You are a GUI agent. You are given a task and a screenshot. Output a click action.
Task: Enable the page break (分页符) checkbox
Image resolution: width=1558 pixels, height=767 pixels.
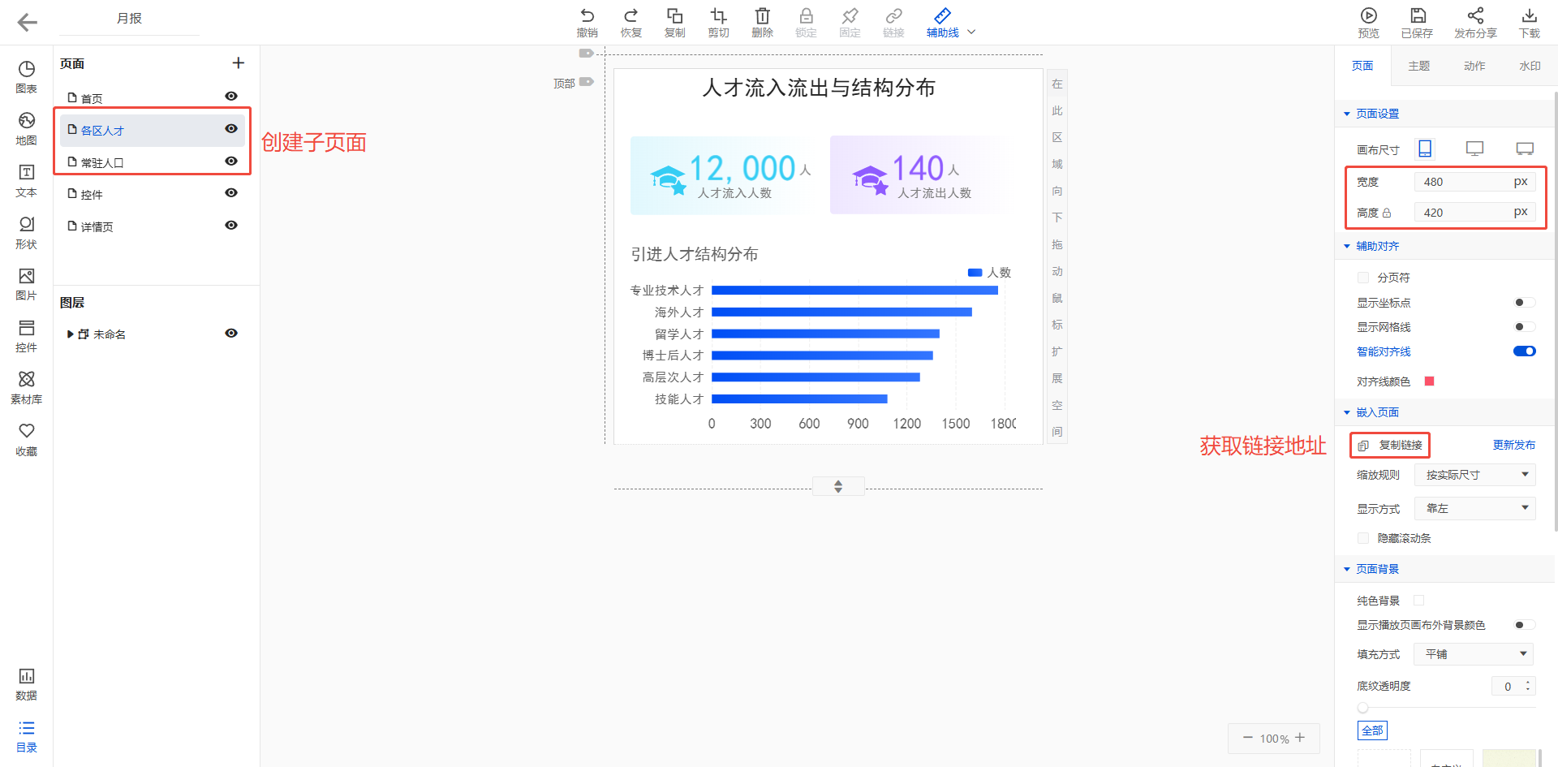tap(1363, 278)
